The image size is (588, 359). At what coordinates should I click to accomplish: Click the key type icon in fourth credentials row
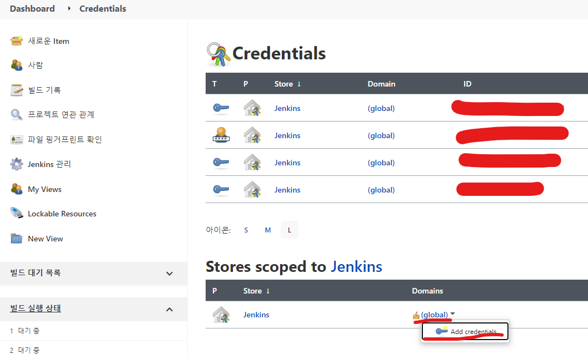pyautogui.click(x=221, y=190)
